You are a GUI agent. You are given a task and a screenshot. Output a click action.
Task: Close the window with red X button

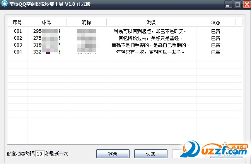click(246, 5)
